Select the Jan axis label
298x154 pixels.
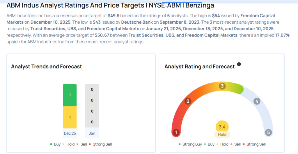[92, 133]
